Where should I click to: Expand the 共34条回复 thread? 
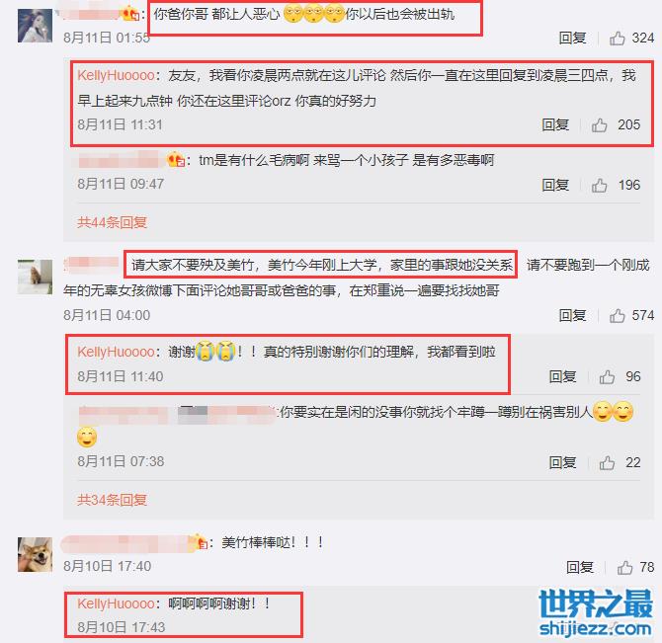(112, 500)
